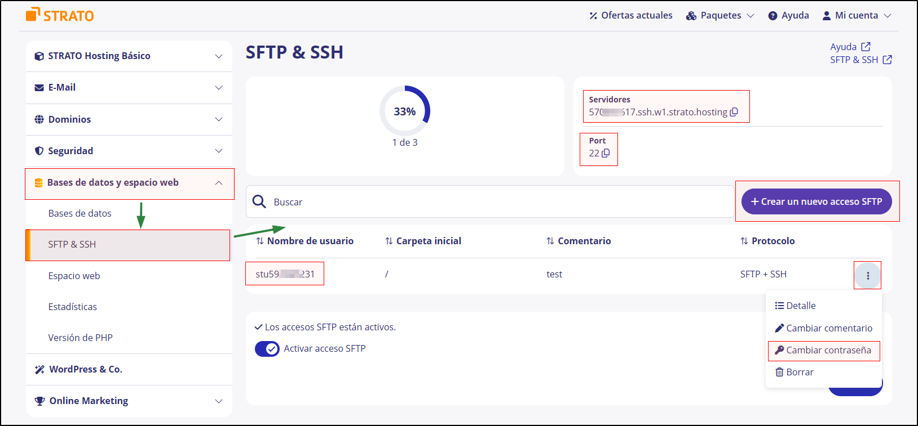Screen dimensions: 918x426
Task: Expand the Seguridad section
Action: tap(129, 151)
